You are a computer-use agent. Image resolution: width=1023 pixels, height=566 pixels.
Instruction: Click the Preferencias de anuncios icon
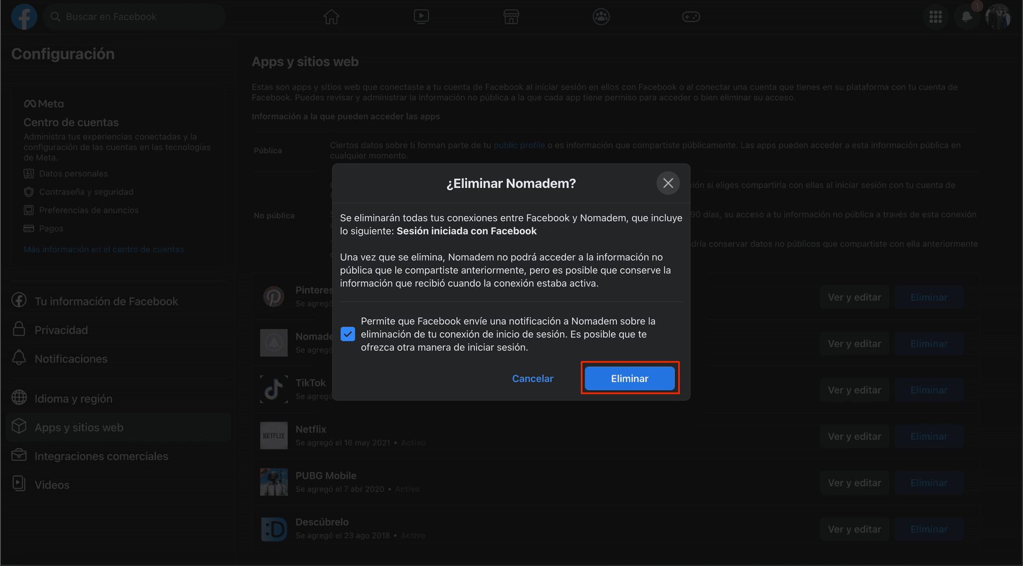coord(29,210)
